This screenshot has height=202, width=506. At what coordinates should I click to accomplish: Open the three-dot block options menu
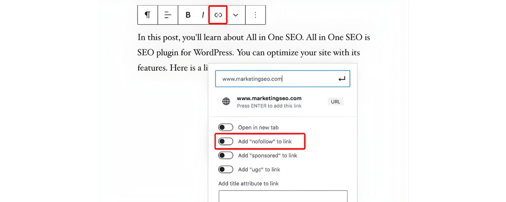coord(255,15)
